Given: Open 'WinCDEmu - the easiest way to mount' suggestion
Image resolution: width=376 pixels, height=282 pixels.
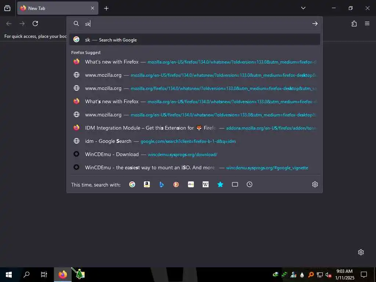Looking at the screenshot, I should pyautogui.click(x=195, y=167).
